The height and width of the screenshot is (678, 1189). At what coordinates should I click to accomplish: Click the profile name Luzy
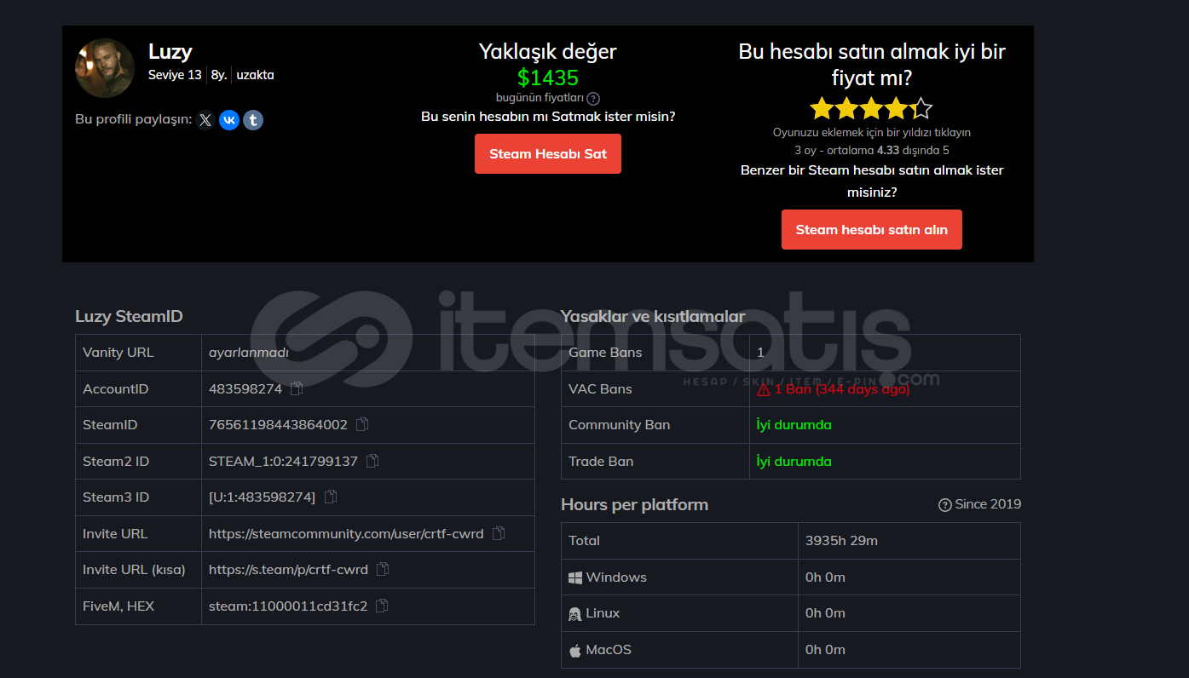pyautogui.click(x=170, y=52)
